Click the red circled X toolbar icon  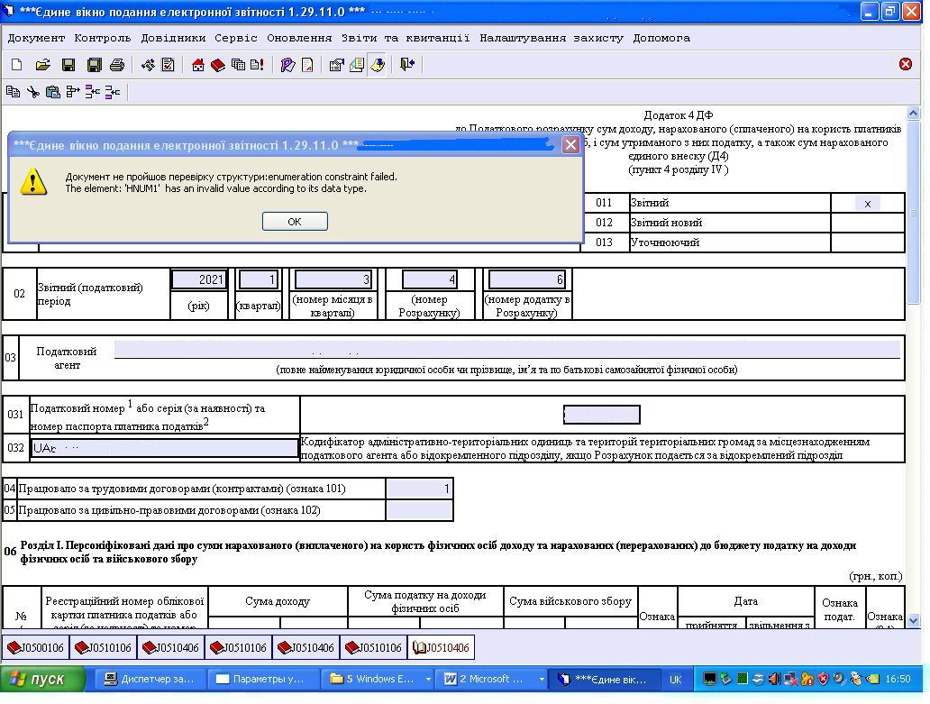click(x=906, y=64)
